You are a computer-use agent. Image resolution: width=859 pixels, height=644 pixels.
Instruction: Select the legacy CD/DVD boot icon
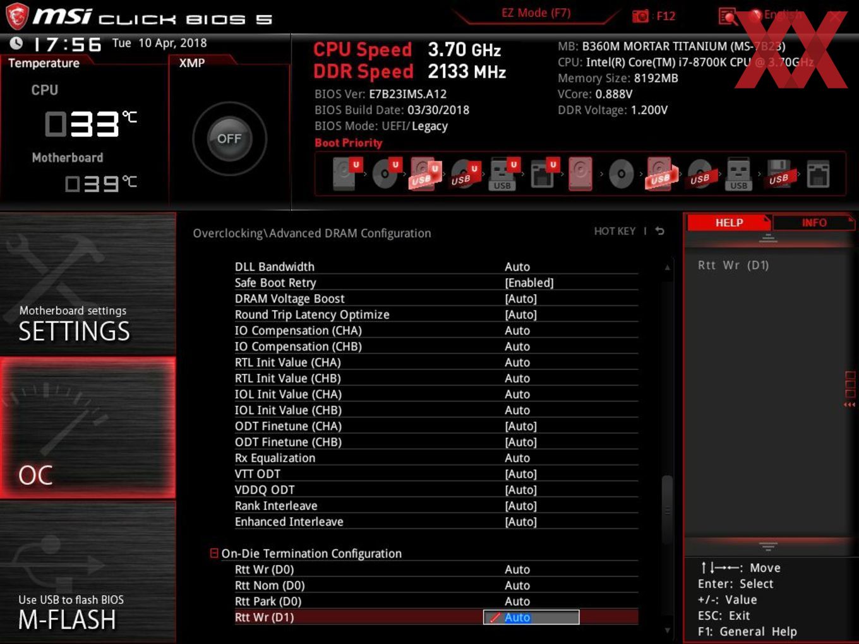[x=621, y=174]
